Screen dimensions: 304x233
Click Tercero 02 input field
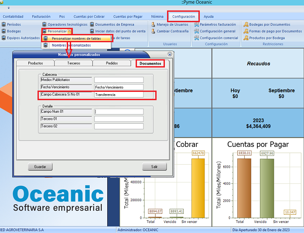pyautogui.click(x=119, y=126)
